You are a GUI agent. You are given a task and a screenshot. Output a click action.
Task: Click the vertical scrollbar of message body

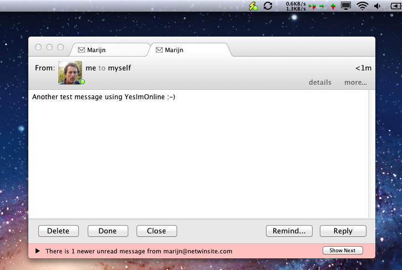[x=371, y=154]
